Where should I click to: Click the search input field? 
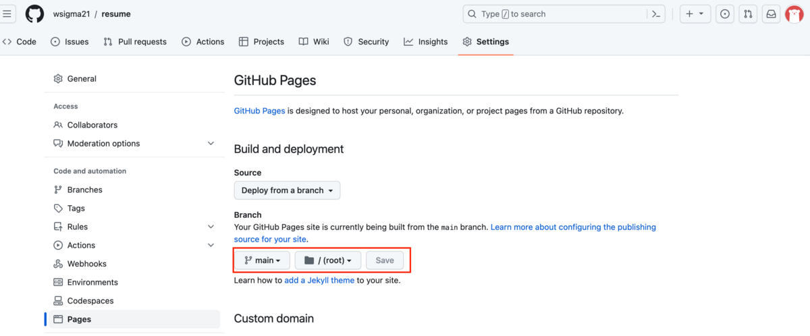point(553,13)
